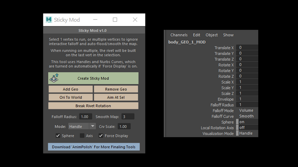Select the Translate Z channel label
Image resolution: width=298 pixels, height=167 pixels.
coord(224,59)
